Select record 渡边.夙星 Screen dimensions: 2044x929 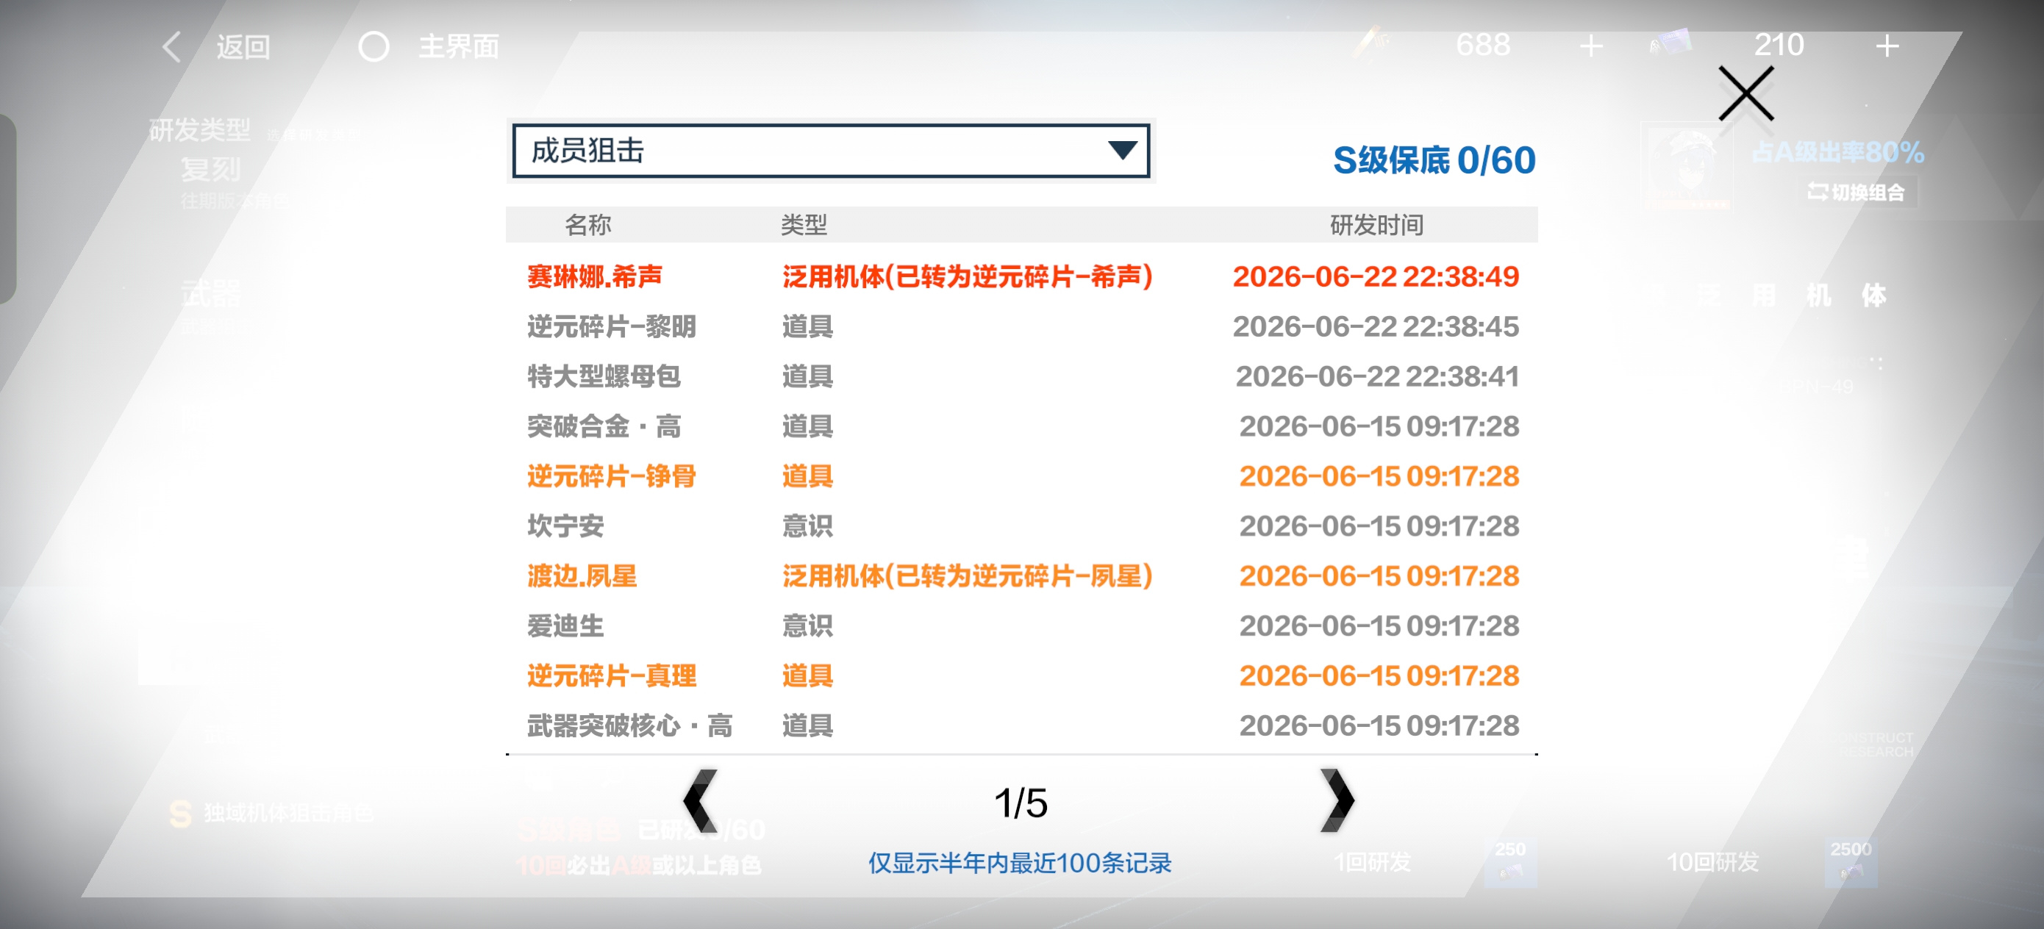tap(1022, 576)
